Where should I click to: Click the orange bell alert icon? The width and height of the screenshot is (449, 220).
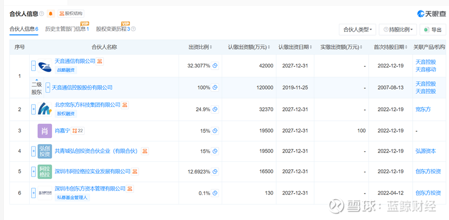50,13
